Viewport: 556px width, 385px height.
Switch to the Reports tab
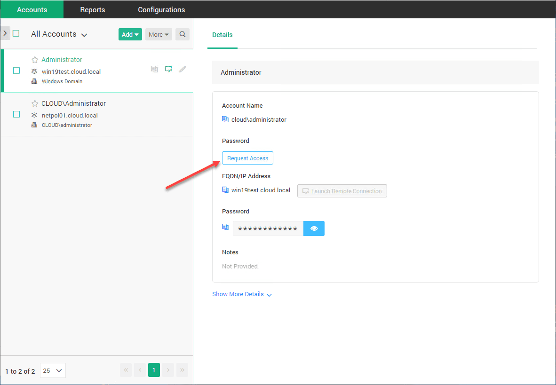point(93,9)
